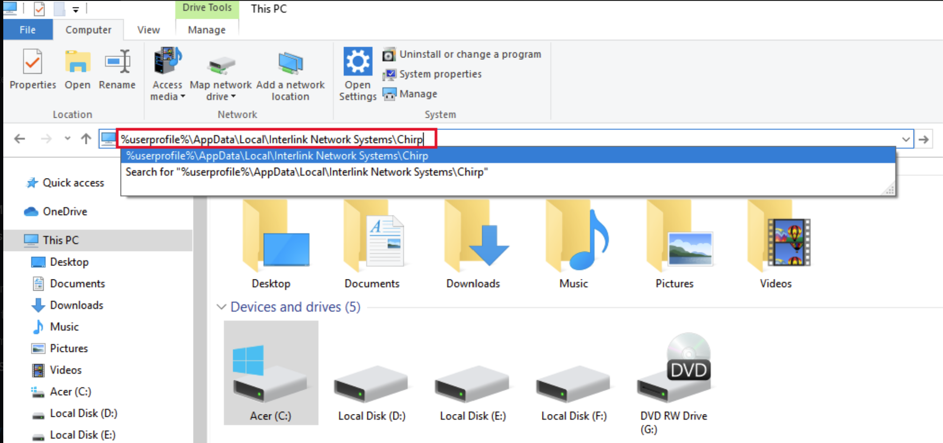Image resolution: width=943 pixels, height=443 pixels.
Task: Click Manage in the System group
Action: (410, 94)
